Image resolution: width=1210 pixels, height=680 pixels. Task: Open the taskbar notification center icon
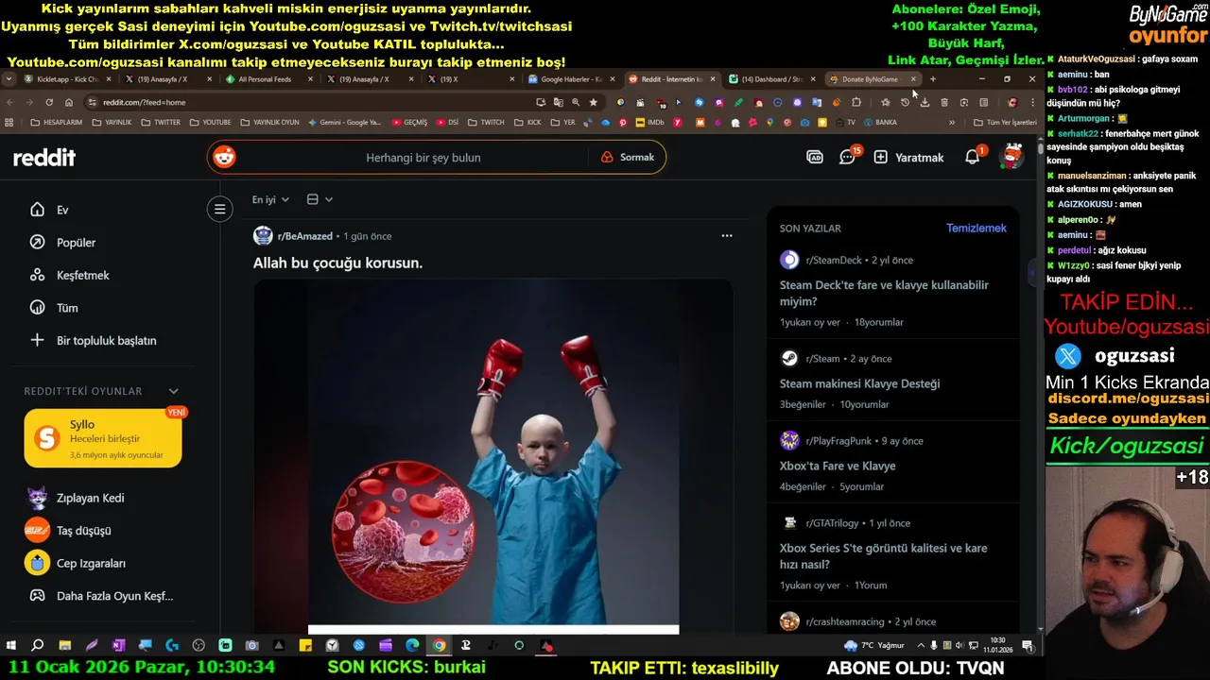point(1028,646)
